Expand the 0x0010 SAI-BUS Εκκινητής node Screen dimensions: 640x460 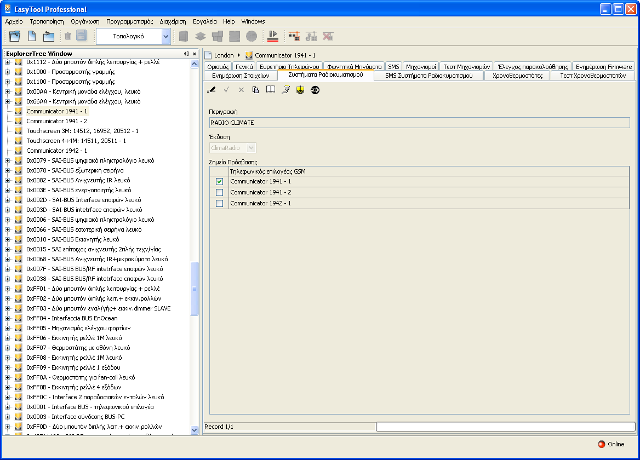click(x=7, y=239)
